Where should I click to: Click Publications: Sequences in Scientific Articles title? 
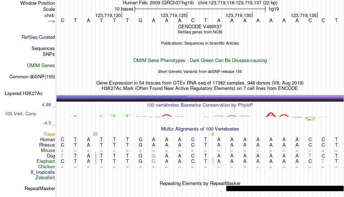coord(200,43)
